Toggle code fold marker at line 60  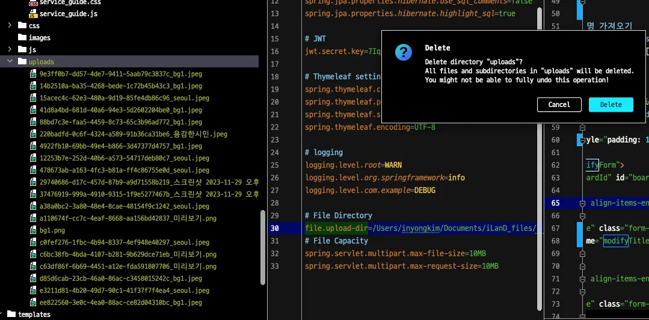(x=582, y=140)
